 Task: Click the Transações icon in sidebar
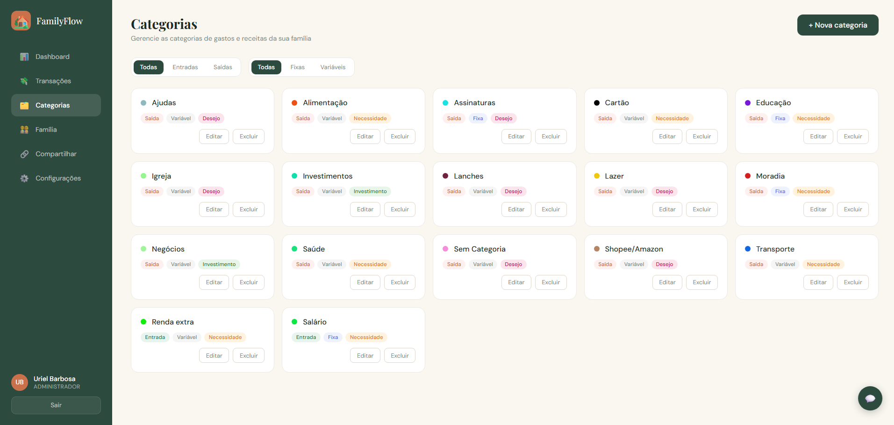24,81
